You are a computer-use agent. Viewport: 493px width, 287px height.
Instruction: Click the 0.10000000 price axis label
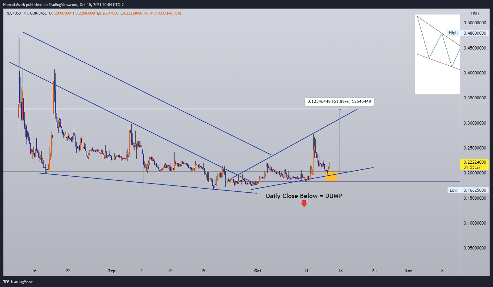point(475,223)
